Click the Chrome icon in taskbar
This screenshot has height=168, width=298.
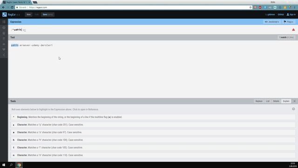point(19,165)
